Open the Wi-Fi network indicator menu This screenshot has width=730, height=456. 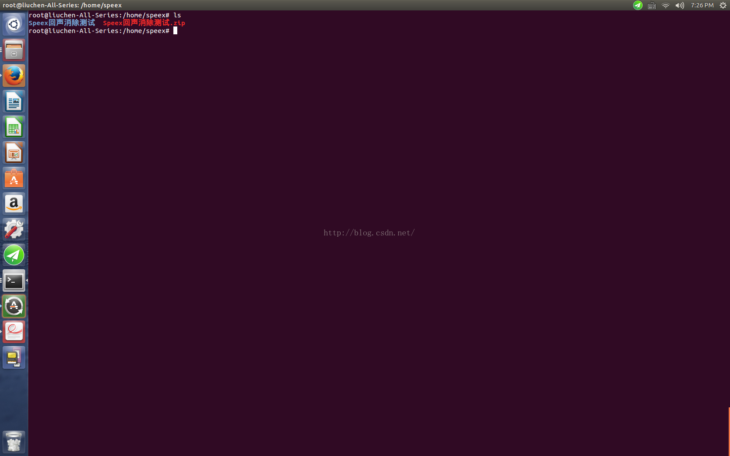tap(665, 5)
